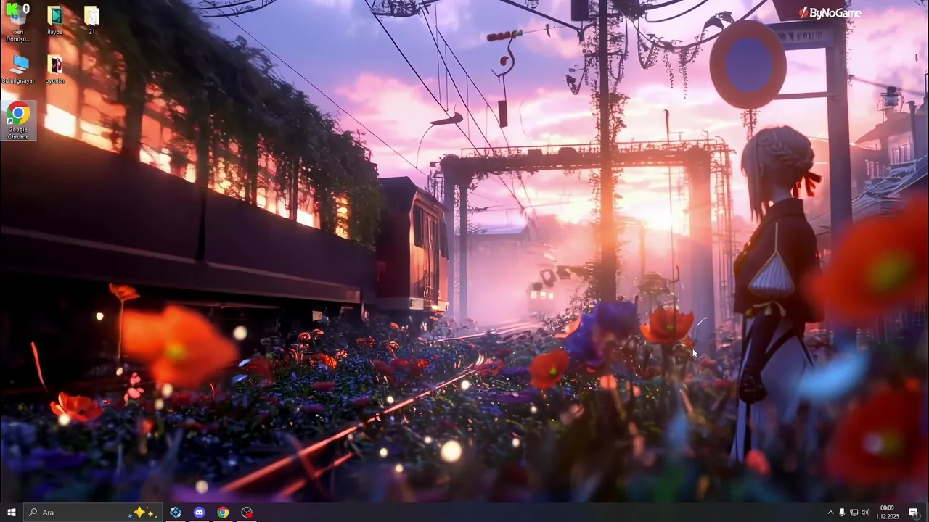Select the folder named 21

(x=91, y=20)
